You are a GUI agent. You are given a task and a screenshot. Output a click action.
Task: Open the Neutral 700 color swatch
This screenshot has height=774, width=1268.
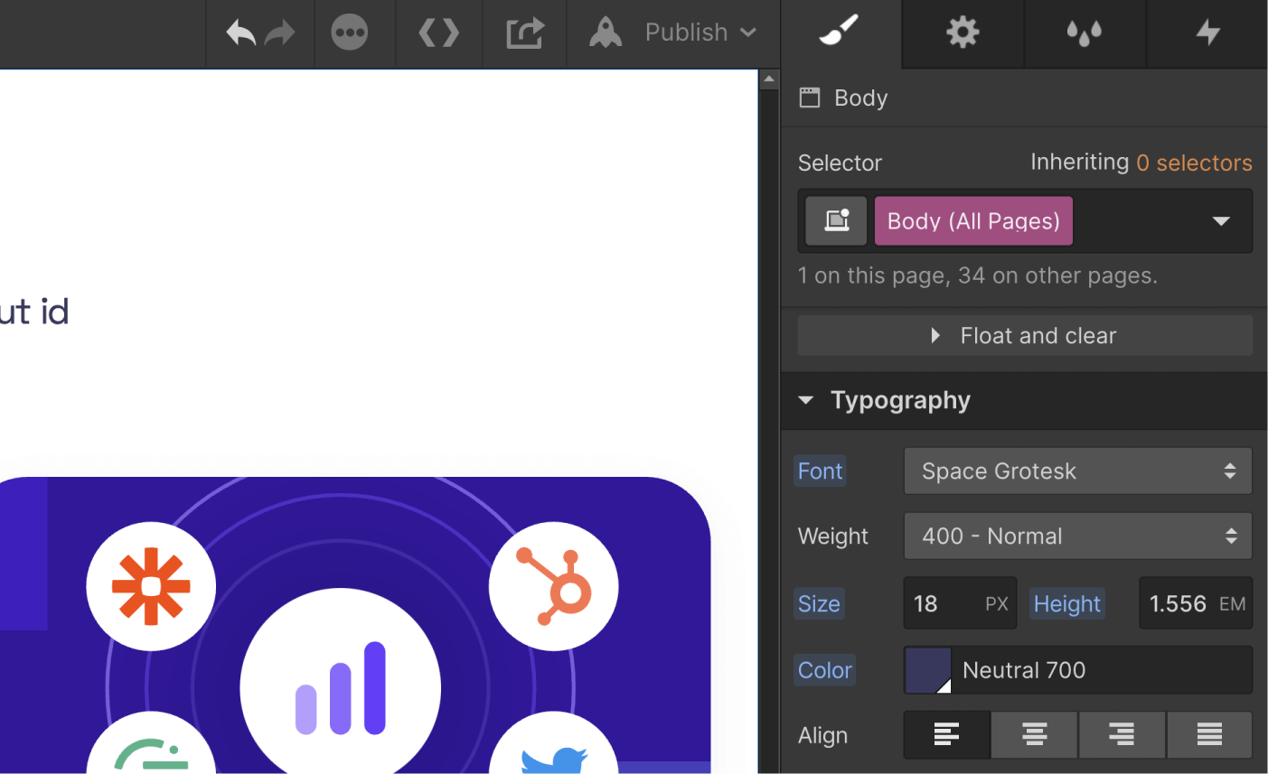[x=926, y=670]
